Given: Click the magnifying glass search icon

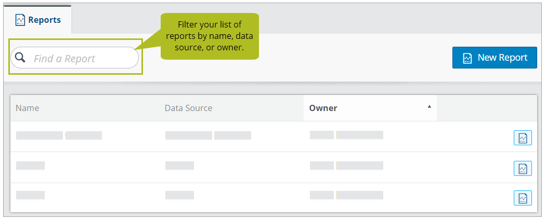Looking at the screenshot, I should click(x=21, y=58).
